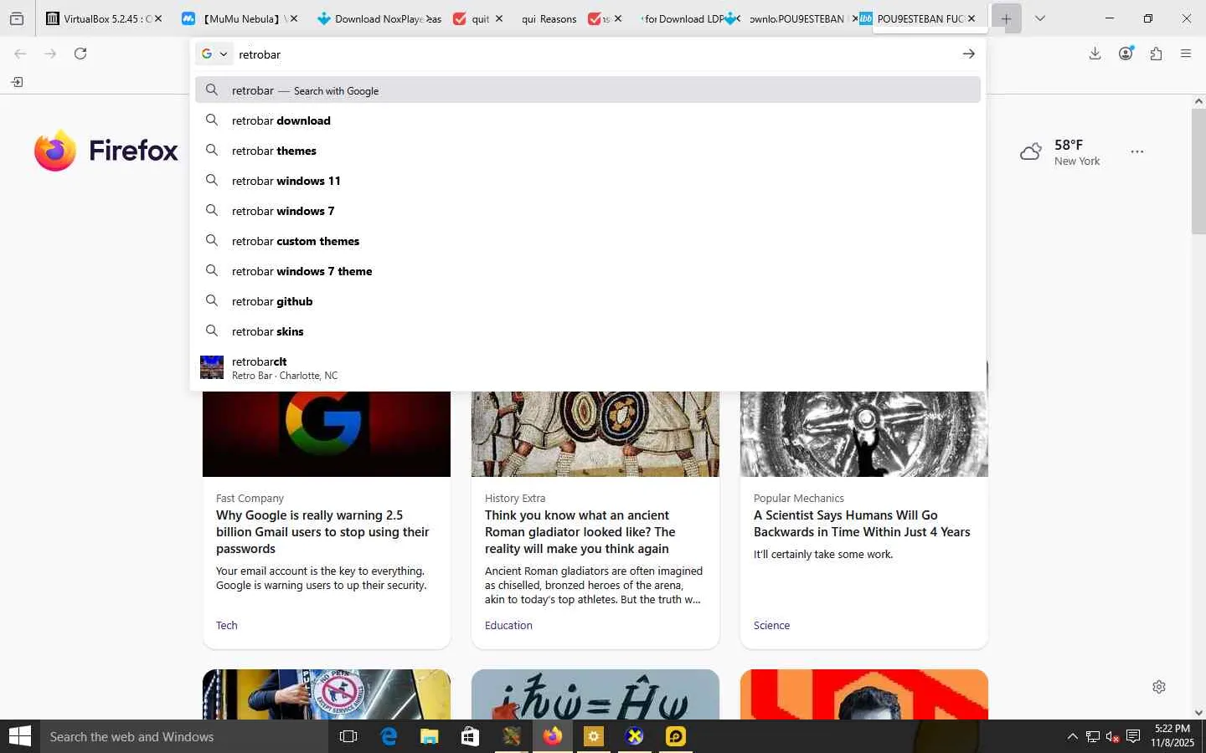Reload the current page
This screenshot has width=1206, height=753.
click(80, 54)
